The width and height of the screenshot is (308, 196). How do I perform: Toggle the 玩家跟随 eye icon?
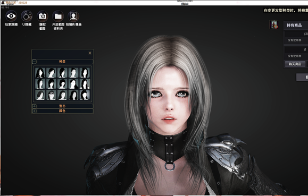click(11, 16)
